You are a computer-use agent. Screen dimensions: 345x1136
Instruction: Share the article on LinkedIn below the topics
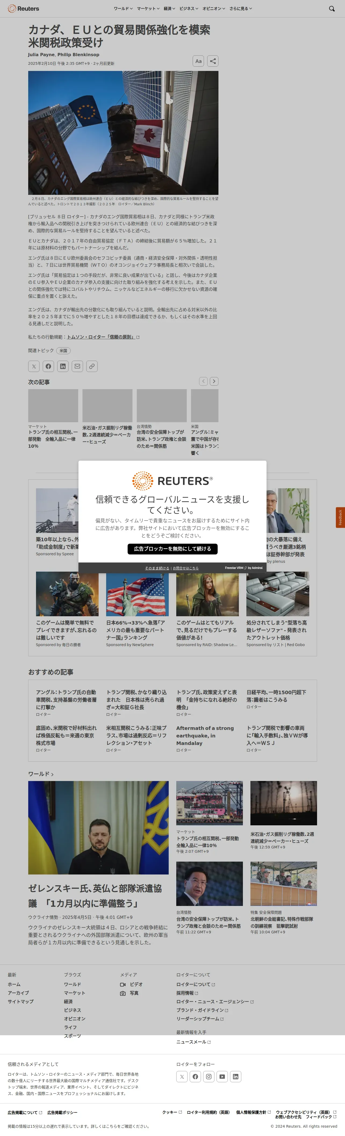click(63, 366)
